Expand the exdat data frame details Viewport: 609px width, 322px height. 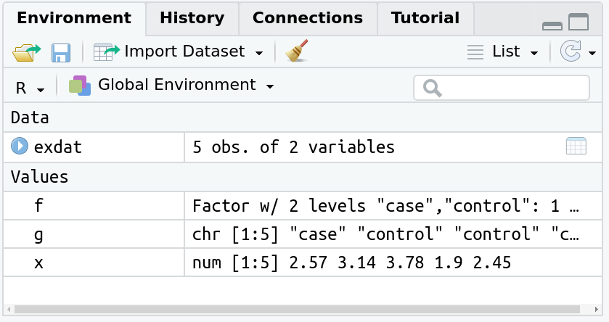(x=20, y=146)
